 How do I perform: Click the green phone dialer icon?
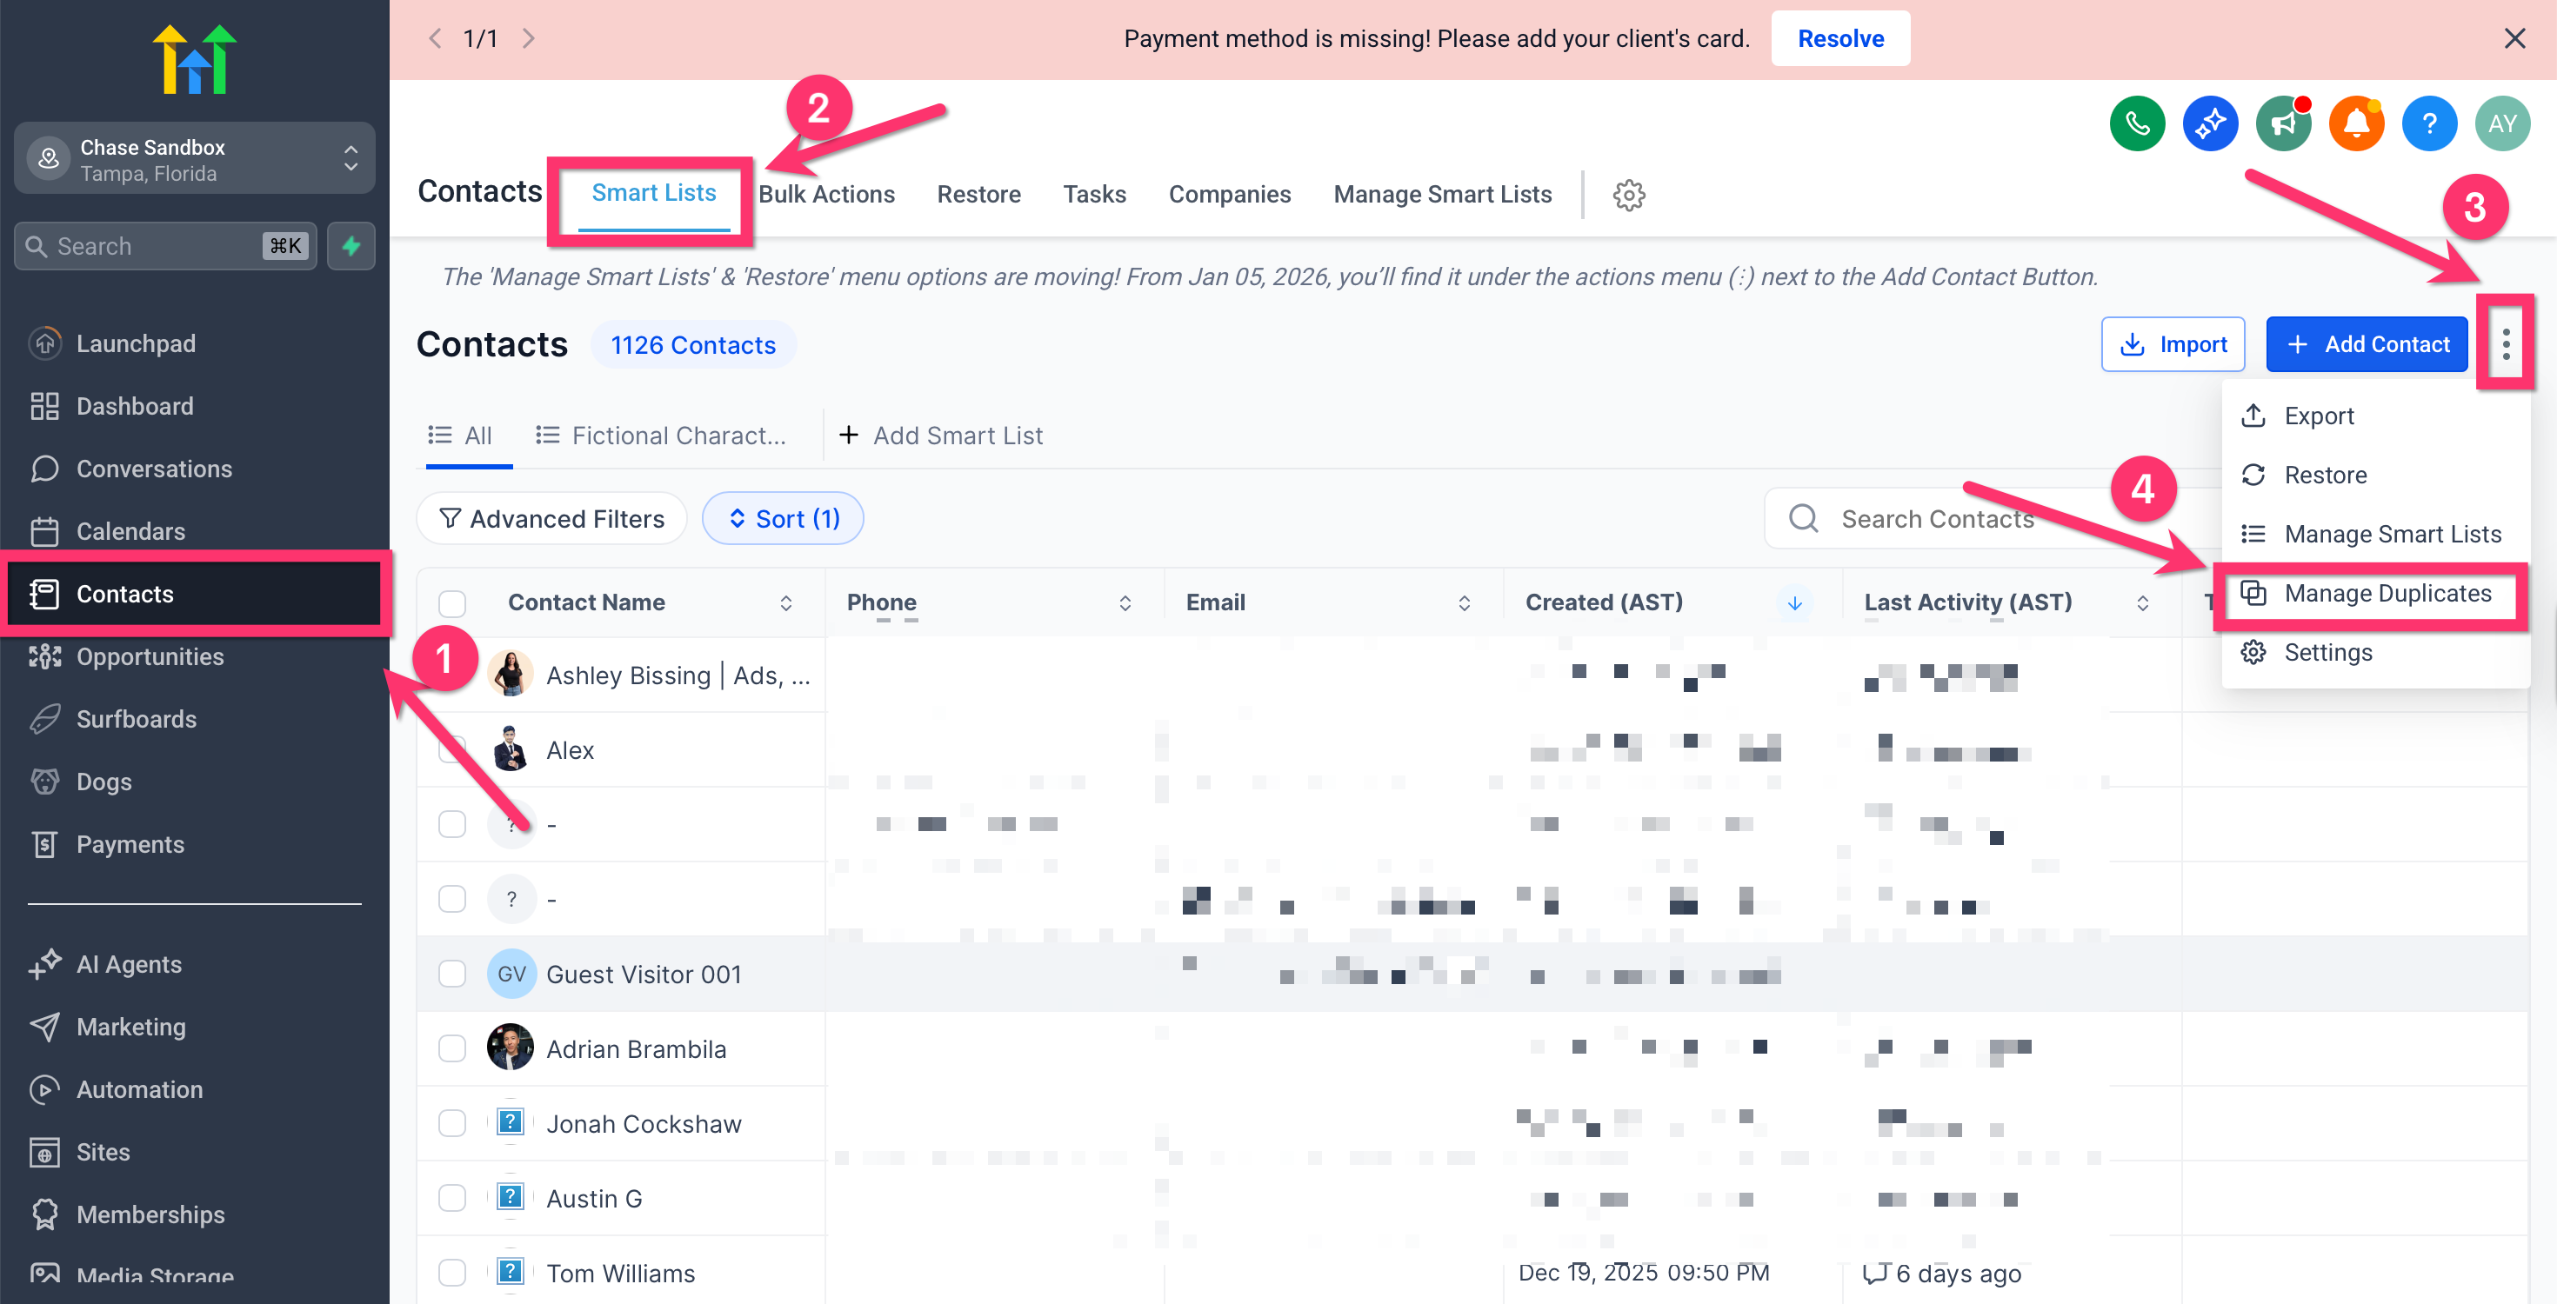[2136, 124]
